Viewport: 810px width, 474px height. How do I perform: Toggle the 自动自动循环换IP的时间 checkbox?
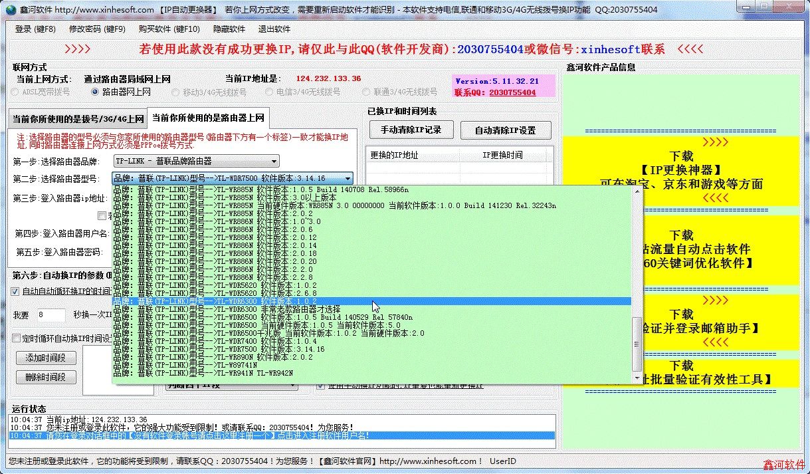(16, 291)
